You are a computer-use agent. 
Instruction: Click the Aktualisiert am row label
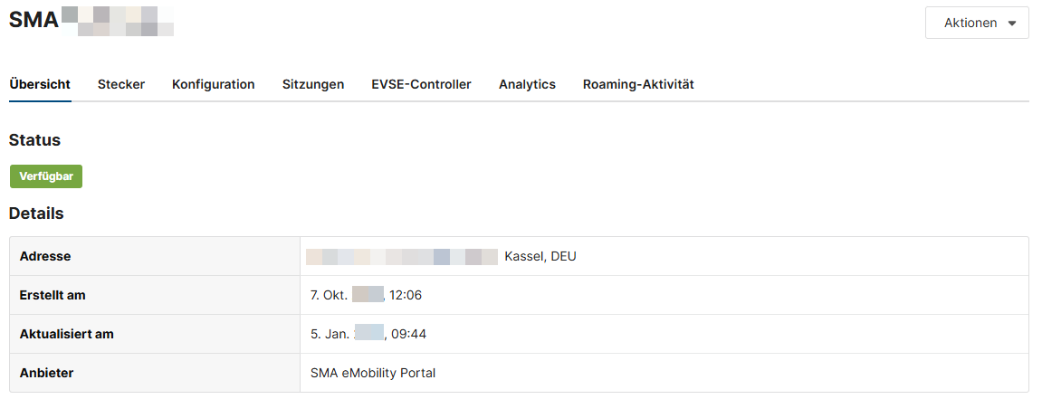coord(66,334)
